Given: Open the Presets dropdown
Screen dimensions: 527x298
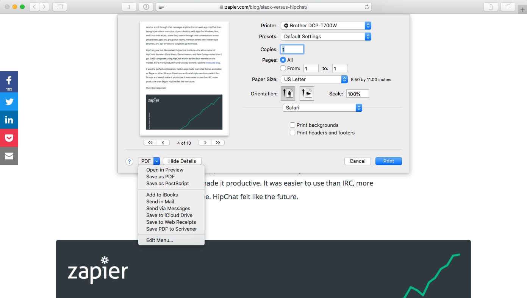Looking at the screenshot, I should (x=326, y=36).
